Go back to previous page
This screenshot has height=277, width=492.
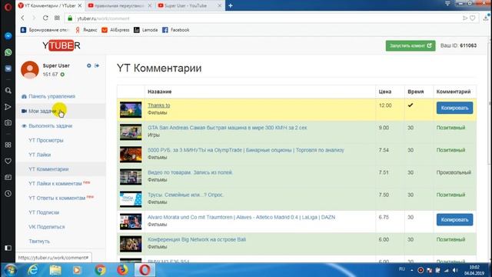pos(22,18)
